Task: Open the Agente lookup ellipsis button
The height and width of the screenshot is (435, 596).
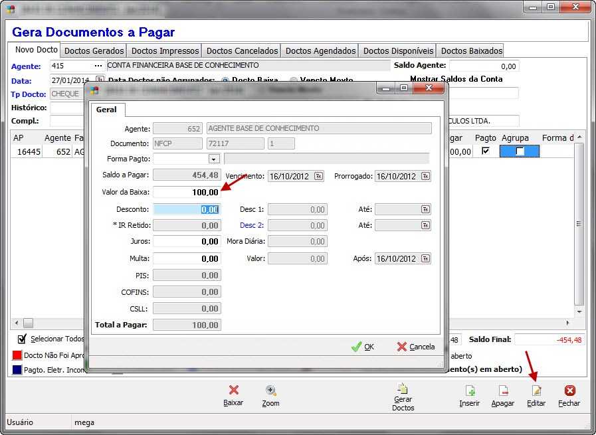Action: tap(98, 66)
